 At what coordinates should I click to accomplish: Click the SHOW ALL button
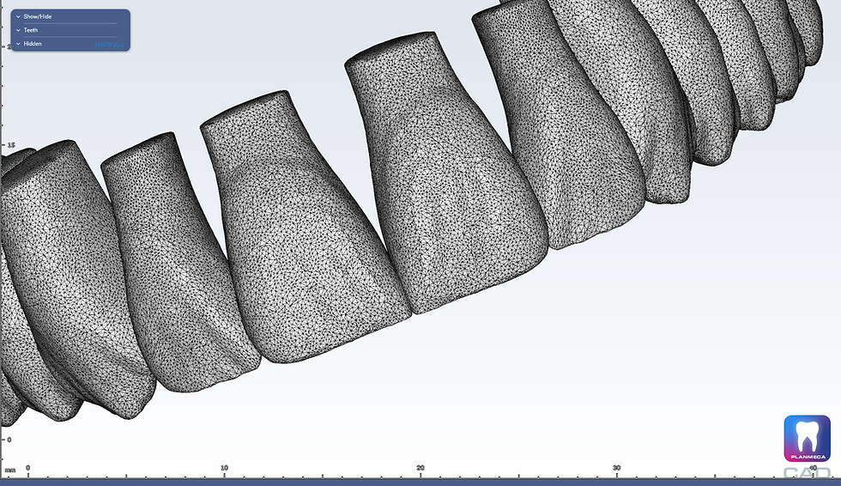click(109, 45)
